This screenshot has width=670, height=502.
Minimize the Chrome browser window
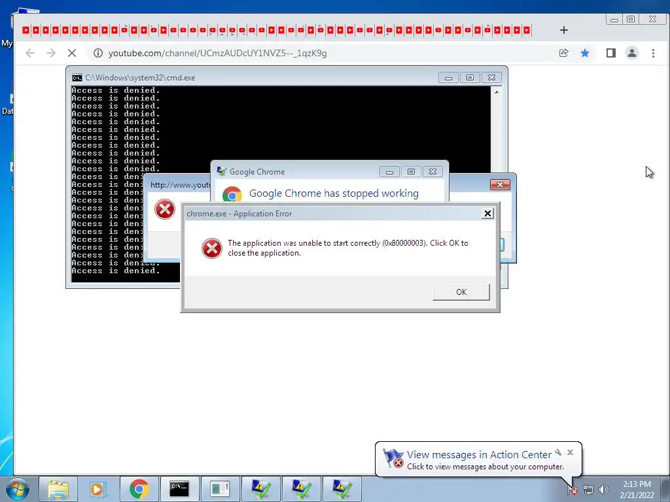coord(614,19)
